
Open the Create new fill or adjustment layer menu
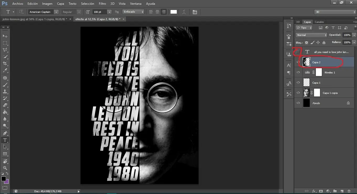point(328,191)
